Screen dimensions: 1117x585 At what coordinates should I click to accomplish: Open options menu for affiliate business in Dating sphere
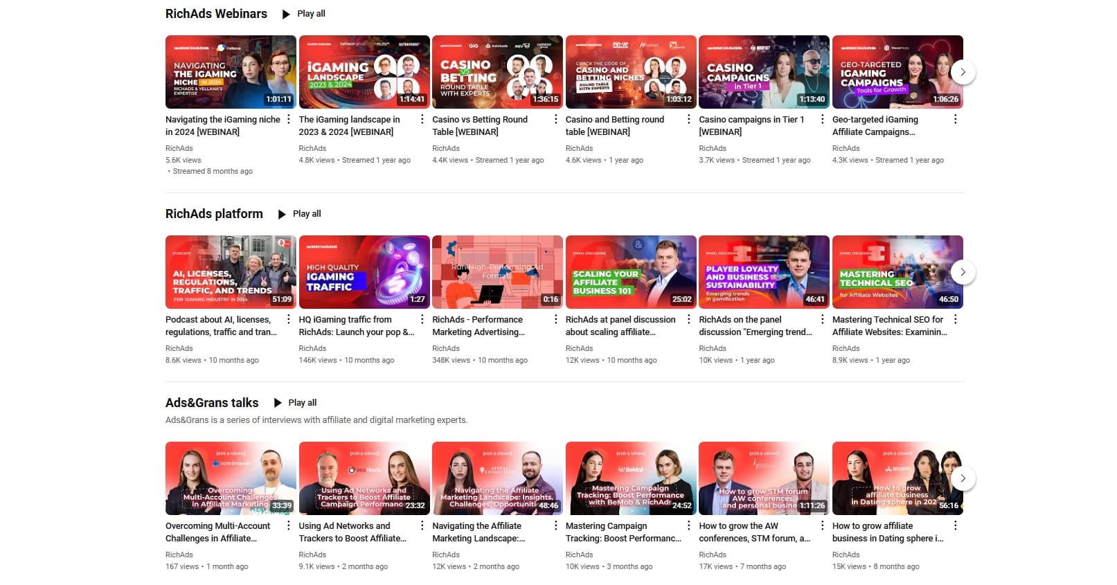(956, 525)
